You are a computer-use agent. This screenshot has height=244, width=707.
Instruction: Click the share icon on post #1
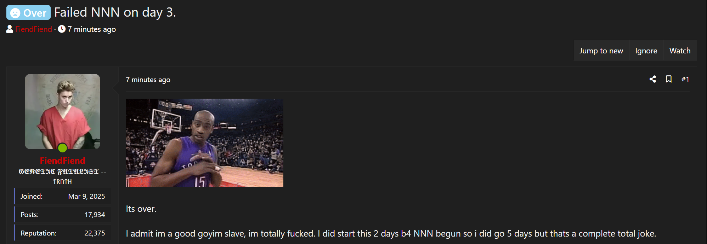(653, 79)
